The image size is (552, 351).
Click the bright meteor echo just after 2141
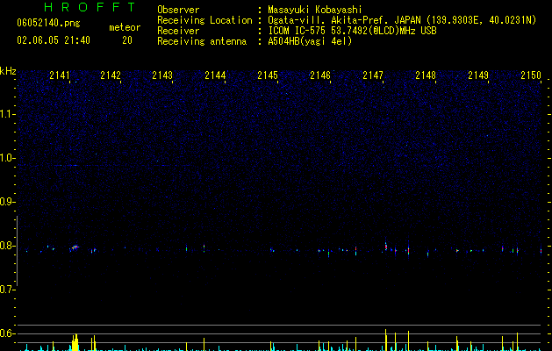point(75,247)
